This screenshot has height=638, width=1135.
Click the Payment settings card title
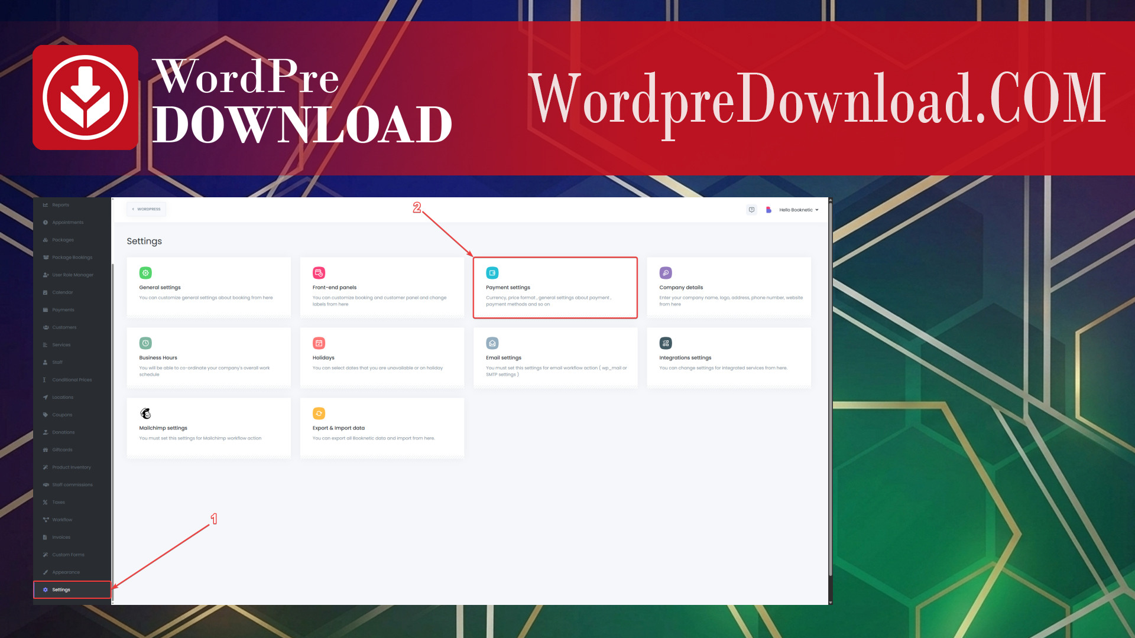[x=508, y=288]
